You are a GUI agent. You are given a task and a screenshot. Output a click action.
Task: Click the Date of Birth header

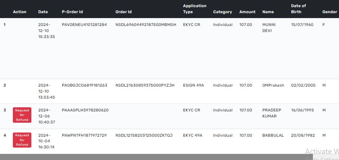pyautogui.click(x=299, y=9)
